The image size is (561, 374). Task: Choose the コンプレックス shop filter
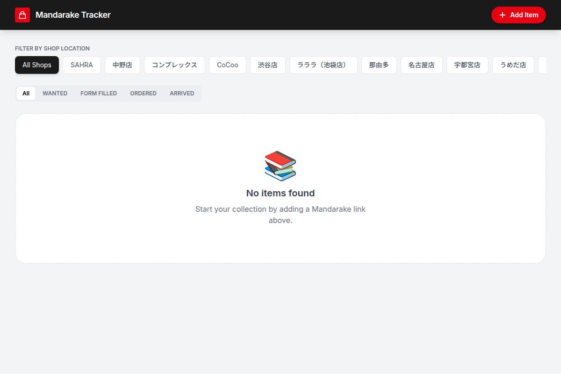pyautogui.click(x=174, y=65)
